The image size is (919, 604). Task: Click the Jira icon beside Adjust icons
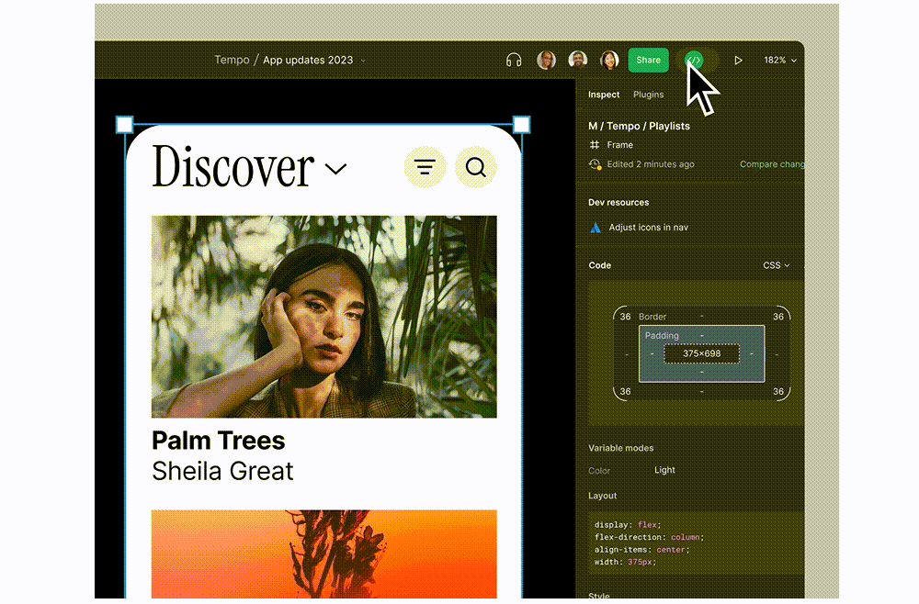(595, 228)
